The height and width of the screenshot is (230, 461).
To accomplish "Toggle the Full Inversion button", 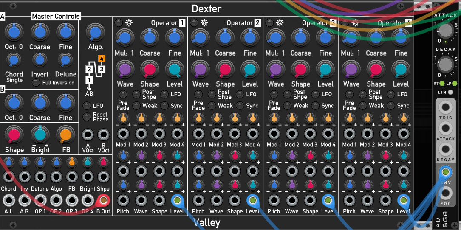I will coord(36,83).
